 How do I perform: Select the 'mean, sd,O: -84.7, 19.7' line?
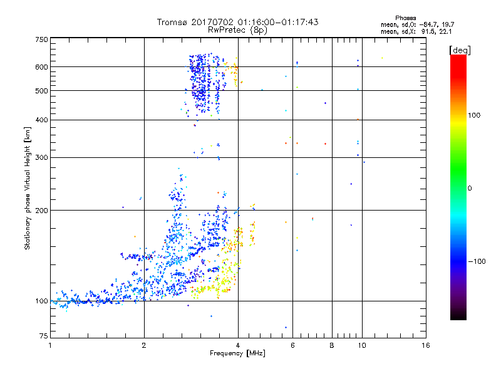(x=417, y=24)
